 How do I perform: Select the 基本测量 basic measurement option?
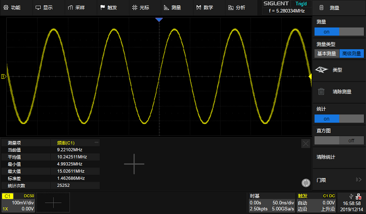(327, 54)
